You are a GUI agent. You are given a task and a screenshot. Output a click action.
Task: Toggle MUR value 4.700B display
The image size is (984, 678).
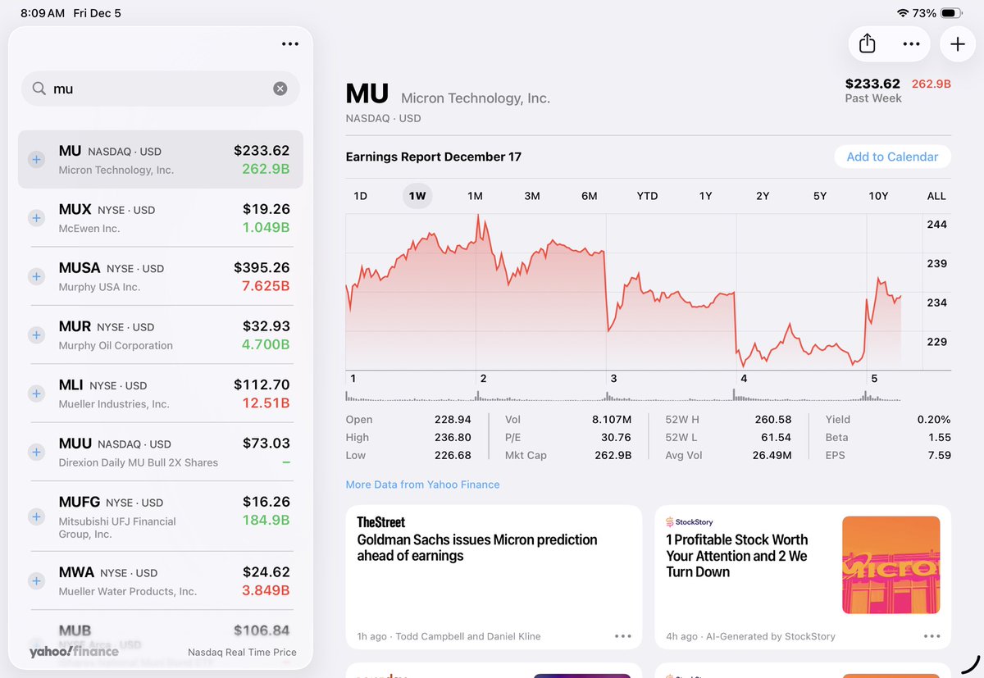click(266, 344)
